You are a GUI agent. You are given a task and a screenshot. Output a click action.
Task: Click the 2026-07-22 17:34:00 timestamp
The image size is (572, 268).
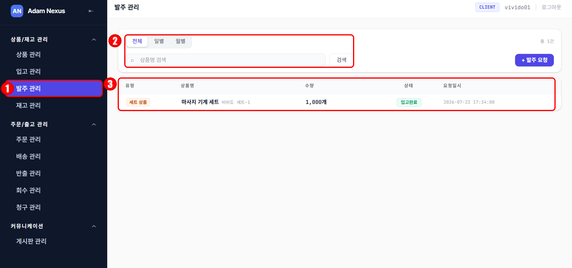[469, 102]
